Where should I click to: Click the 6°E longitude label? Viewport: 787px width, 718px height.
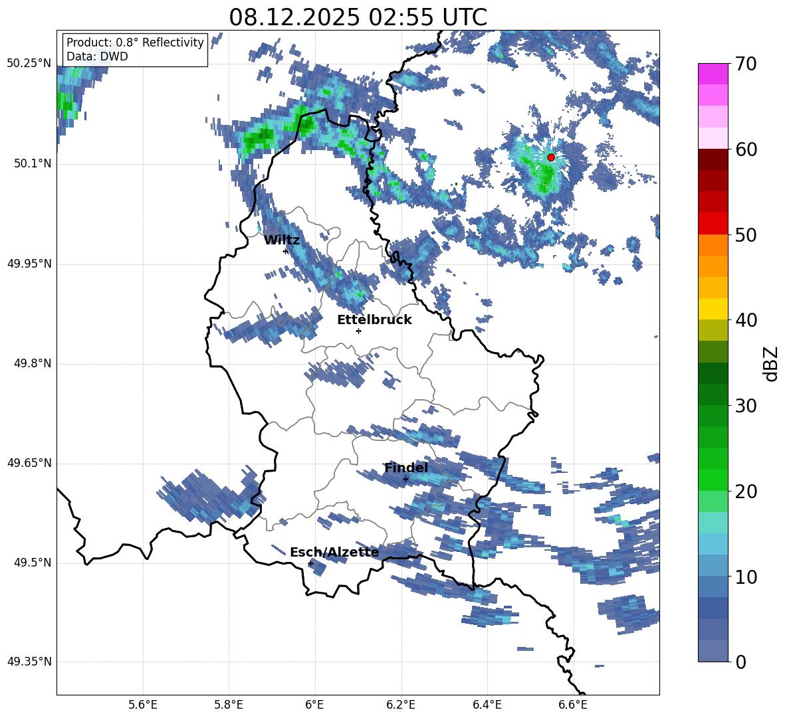tap(314, 705)
